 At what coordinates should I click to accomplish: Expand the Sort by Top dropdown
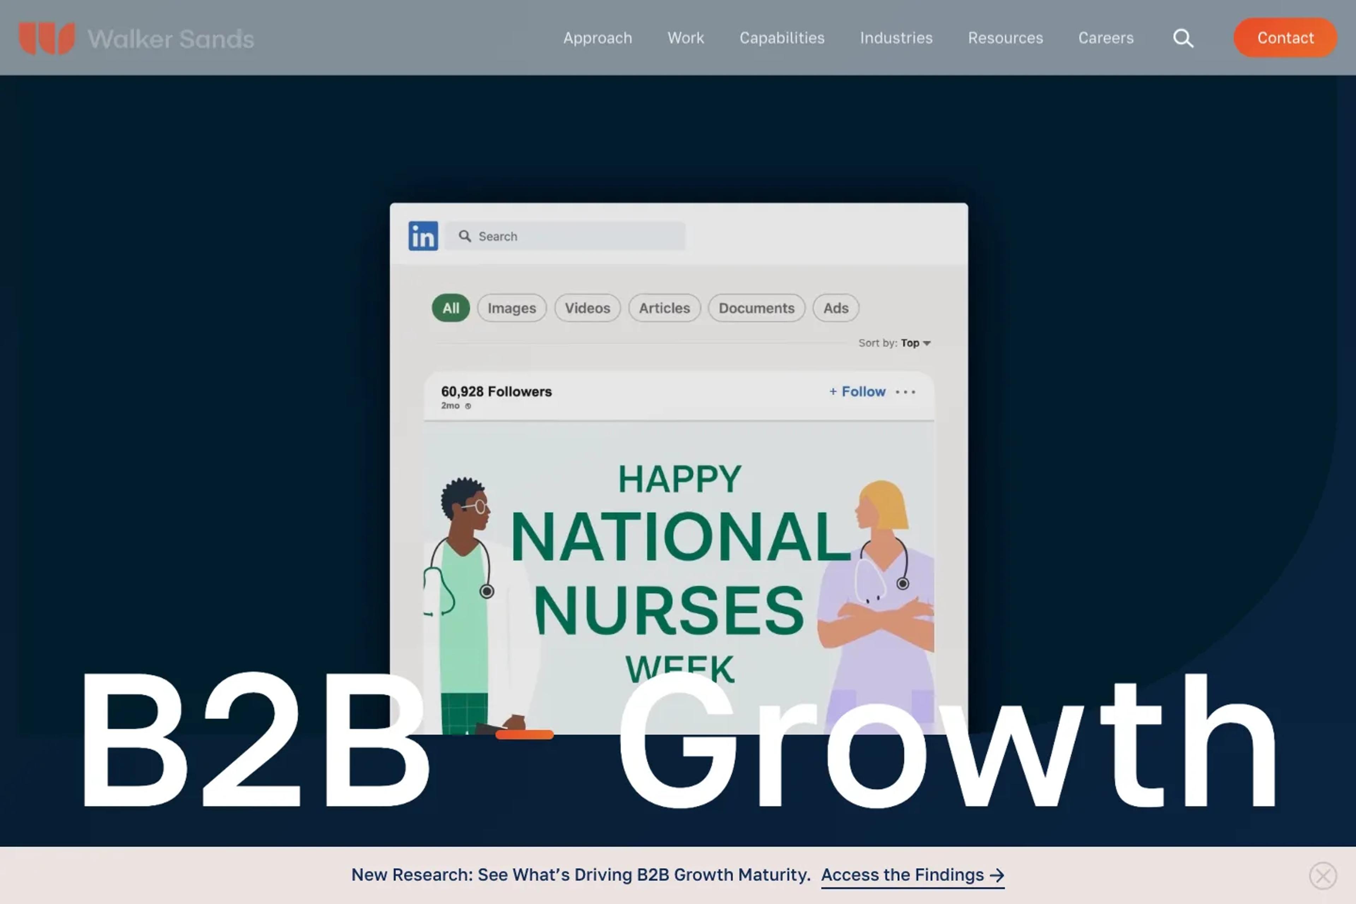click(894, 343)
